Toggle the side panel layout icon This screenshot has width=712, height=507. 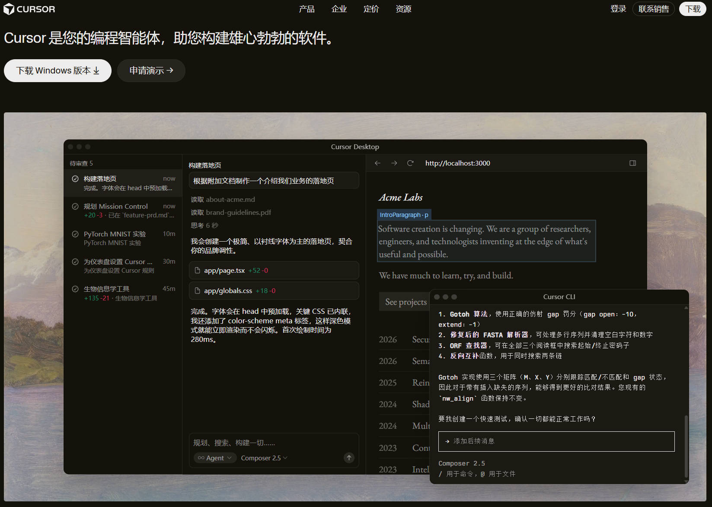pyautogui.click(x=632, y=163)
